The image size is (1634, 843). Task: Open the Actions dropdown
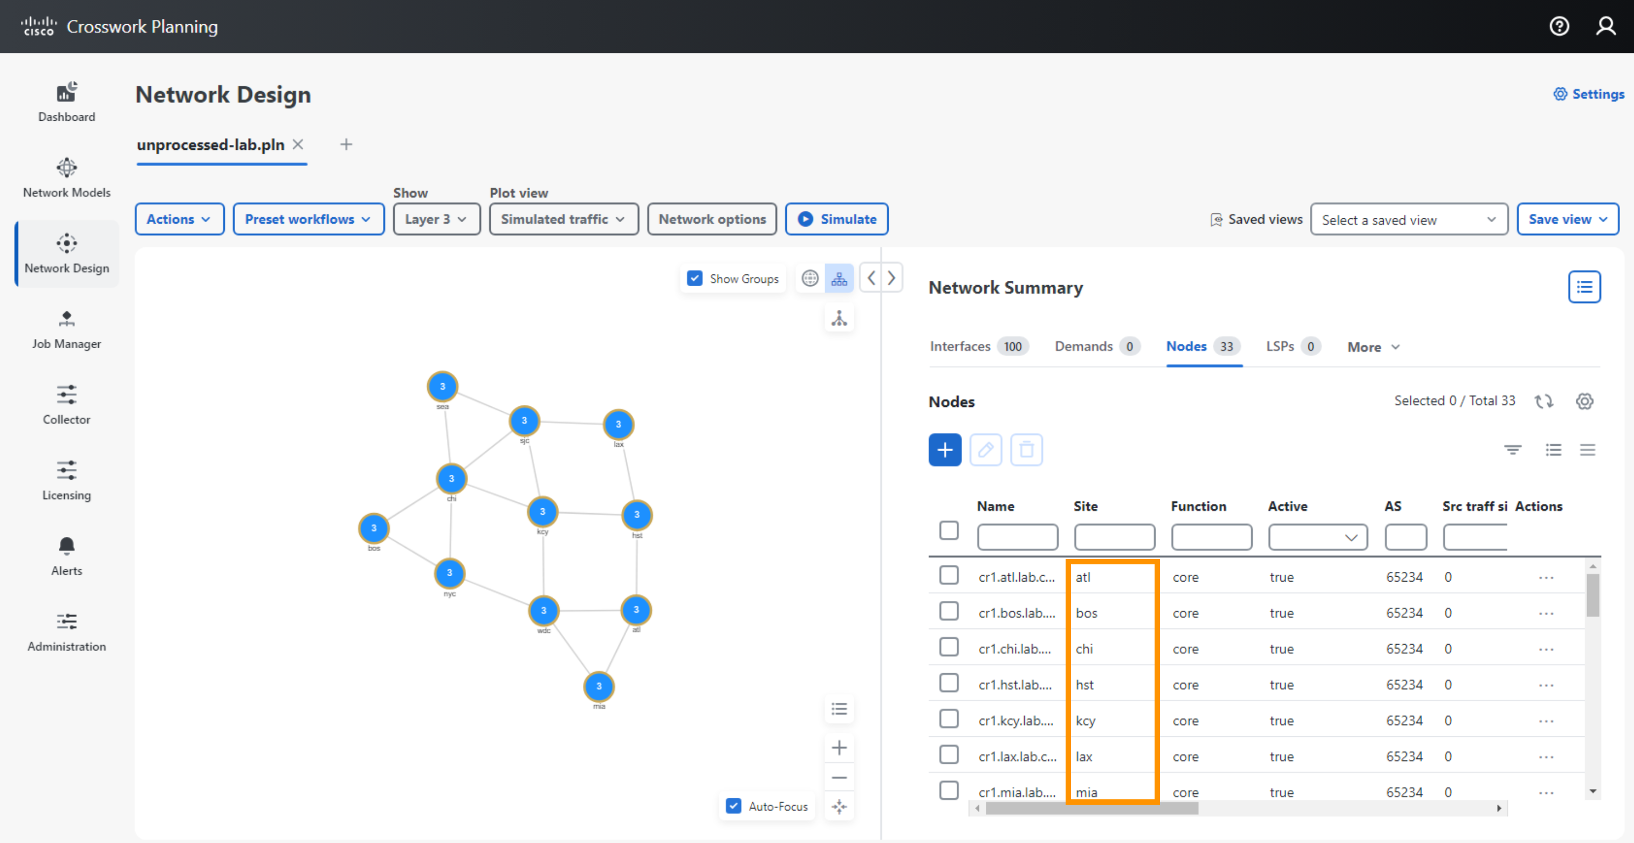180,219
